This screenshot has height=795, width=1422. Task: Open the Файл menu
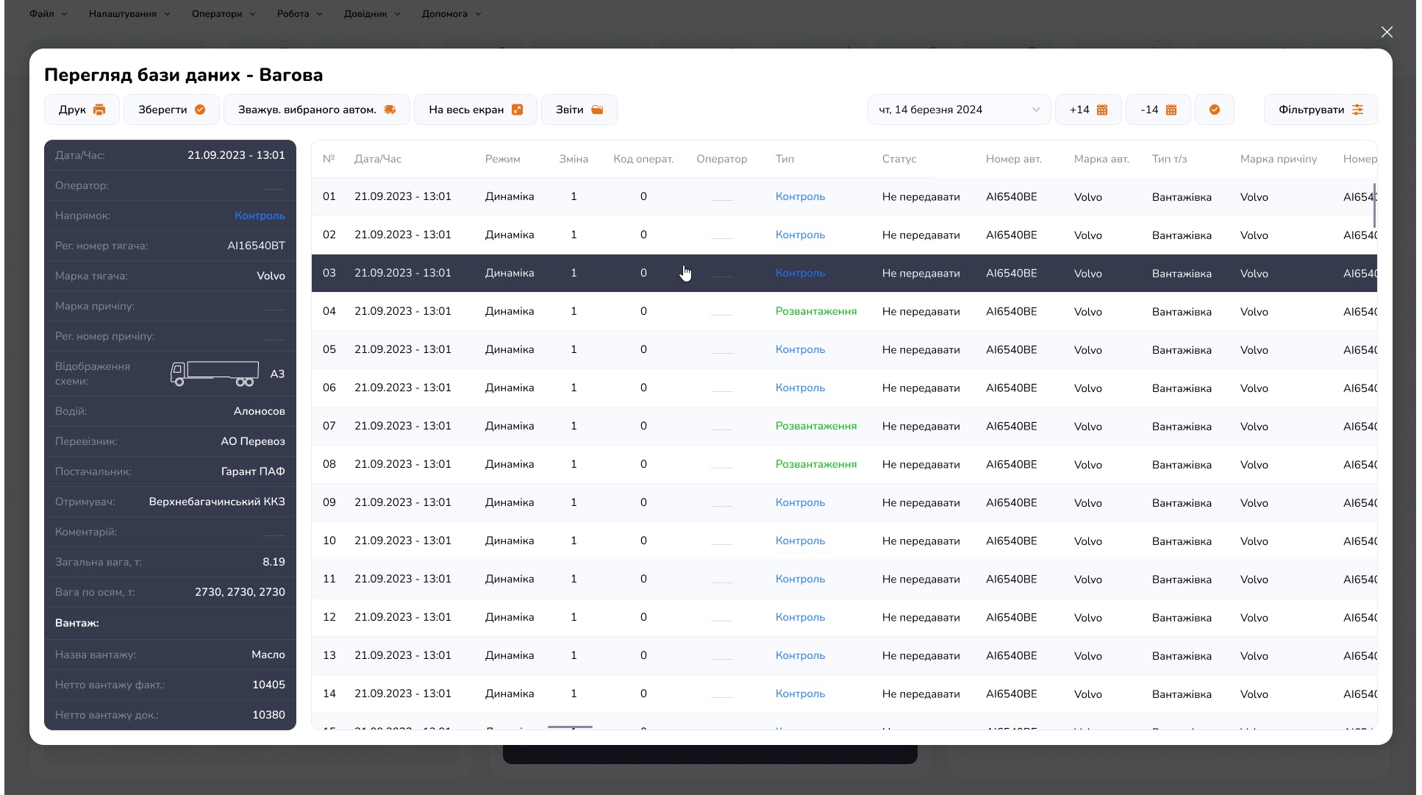coord(49,13)
